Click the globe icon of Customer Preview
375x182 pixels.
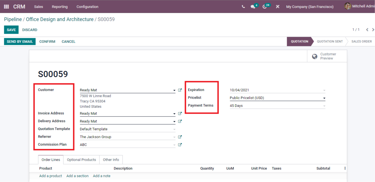[315, 56]
